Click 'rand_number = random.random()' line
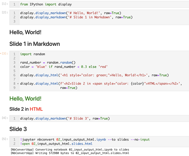189x156 pixels. [48, 63]
